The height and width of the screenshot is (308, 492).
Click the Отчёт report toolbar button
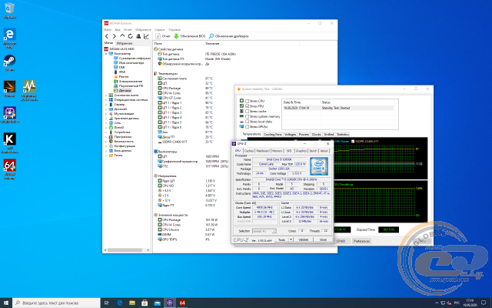[163, 36]
